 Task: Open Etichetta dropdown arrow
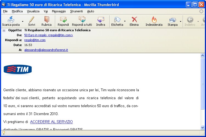(125, 21)
